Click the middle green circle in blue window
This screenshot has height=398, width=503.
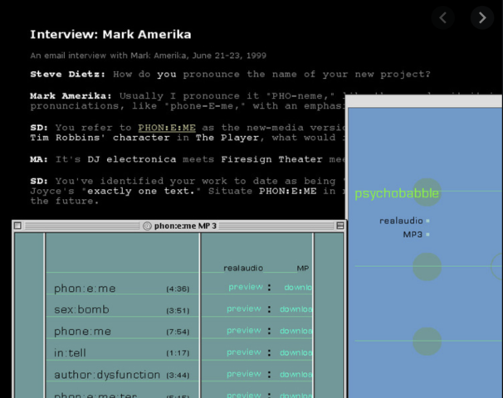tap(427, 267)
